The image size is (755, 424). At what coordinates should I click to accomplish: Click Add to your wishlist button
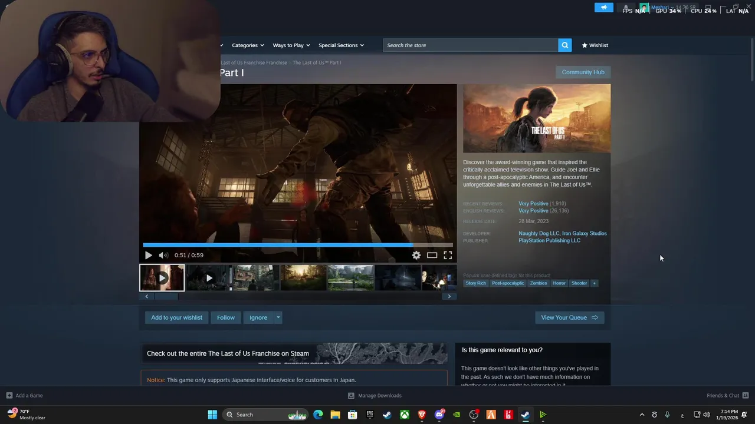point(176,317)
